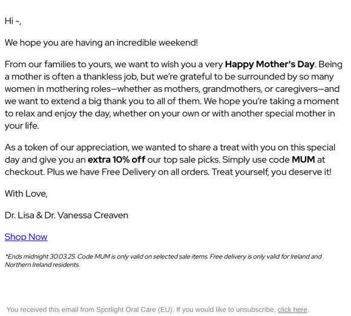Viewport: 351px width, 316px height.
Task: Click the bold 'Happy Mother's Day' text
Action: coord(269,64)
